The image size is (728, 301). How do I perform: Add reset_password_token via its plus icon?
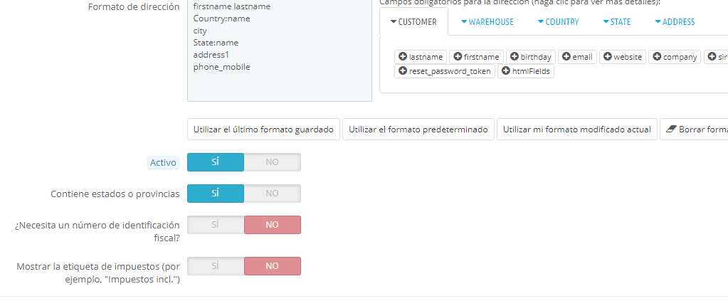point(403,71)
